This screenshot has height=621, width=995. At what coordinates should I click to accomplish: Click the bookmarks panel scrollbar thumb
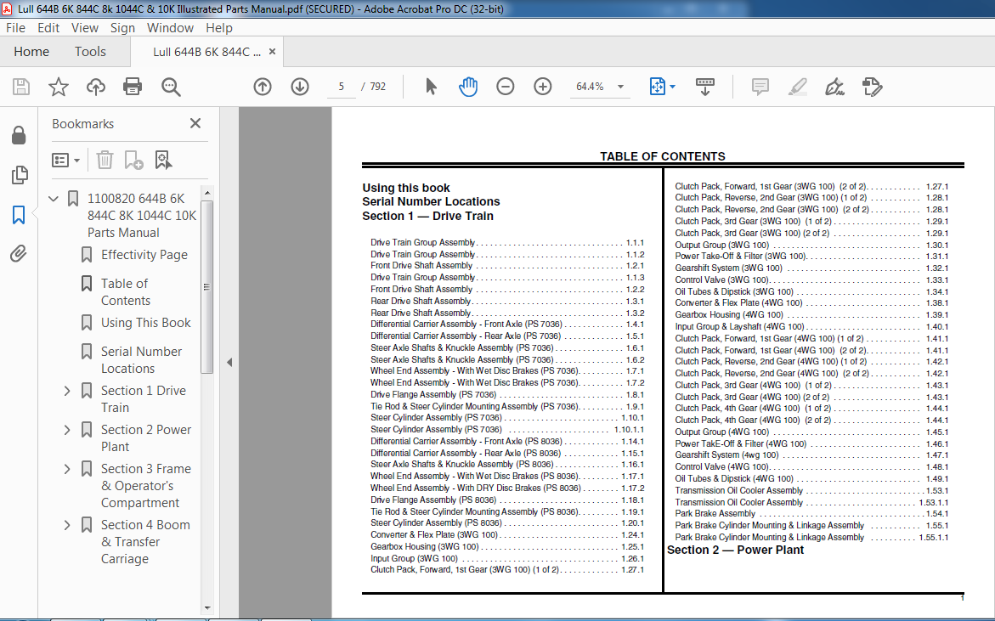(206, 286)
